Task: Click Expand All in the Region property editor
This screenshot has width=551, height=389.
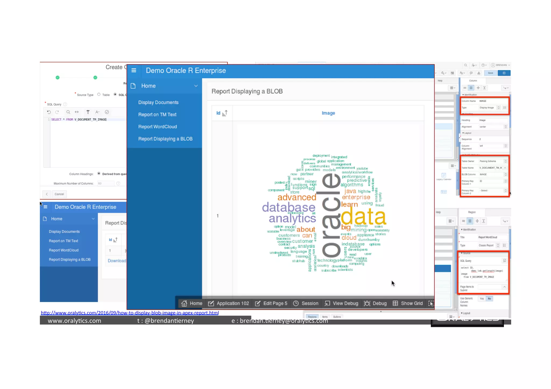Action: click(x=483, y=221)
